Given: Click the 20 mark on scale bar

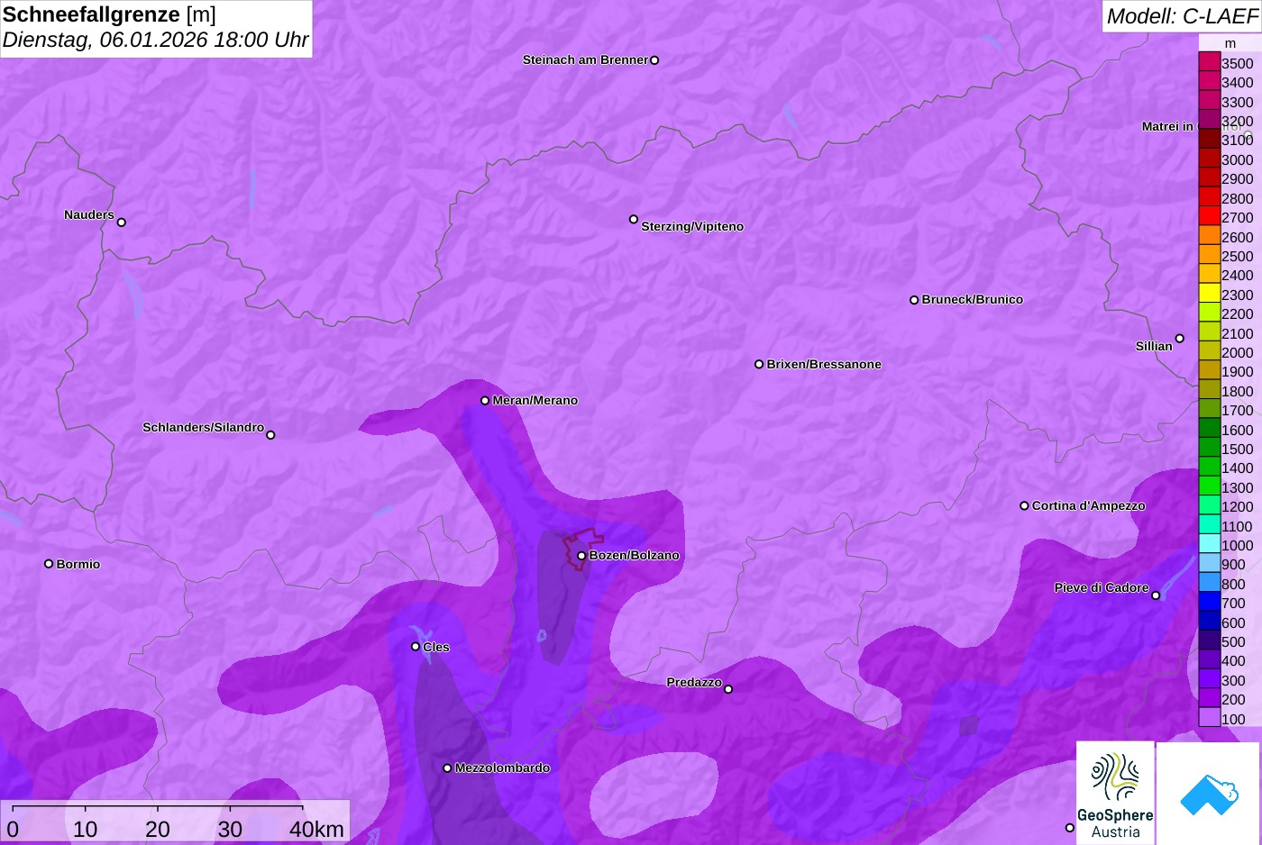Looking at the screenshot, I should [x=158, y=830].
